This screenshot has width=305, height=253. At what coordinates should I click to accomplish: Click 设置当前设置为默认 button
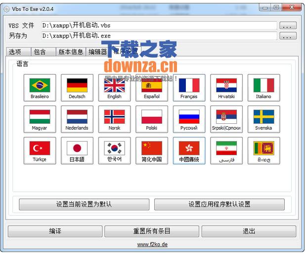(84, 204)
